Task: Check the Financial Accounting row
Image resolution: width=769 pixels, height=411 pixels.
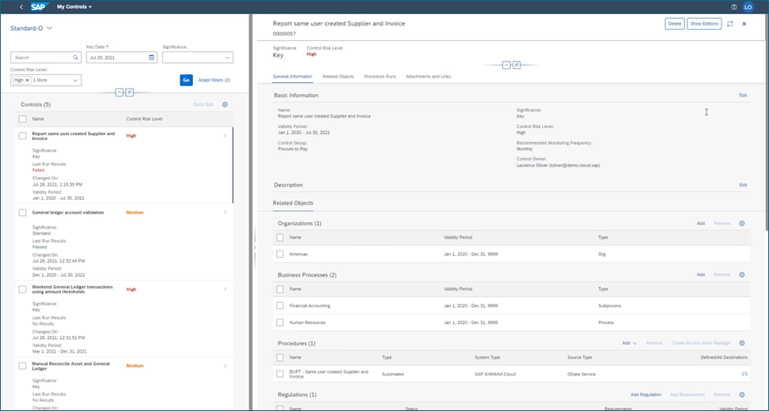Action: click(x=280, y=306)
